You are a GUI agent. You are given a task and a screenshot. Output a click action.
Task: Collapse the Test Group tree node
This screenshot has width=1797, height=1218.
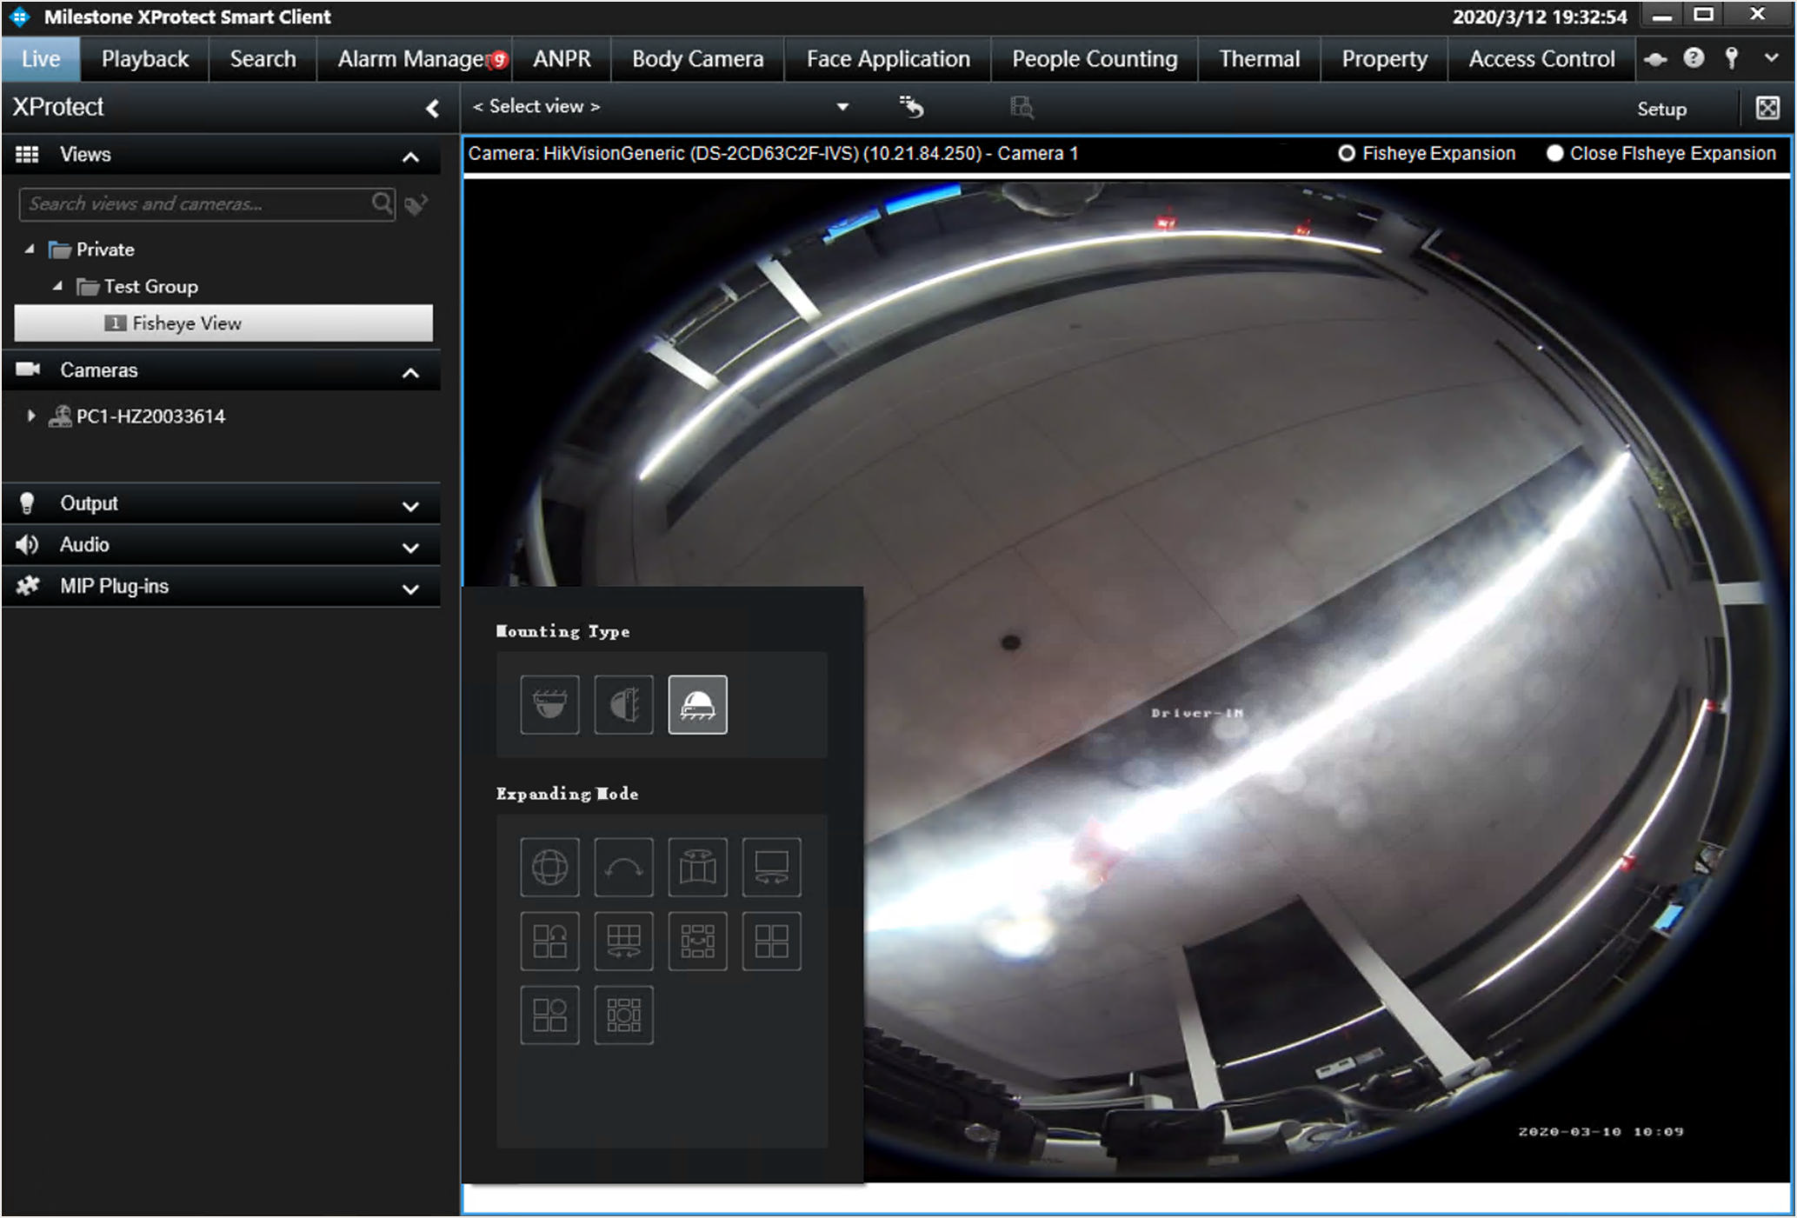[x=57, y=286]
